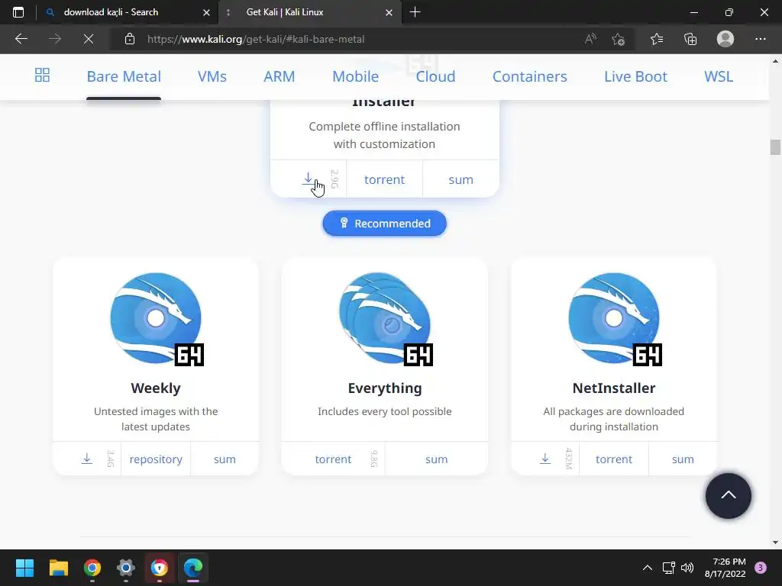Open the notifications badge
782x586 pixels.
pyautogui.click(x=761, y=568)
